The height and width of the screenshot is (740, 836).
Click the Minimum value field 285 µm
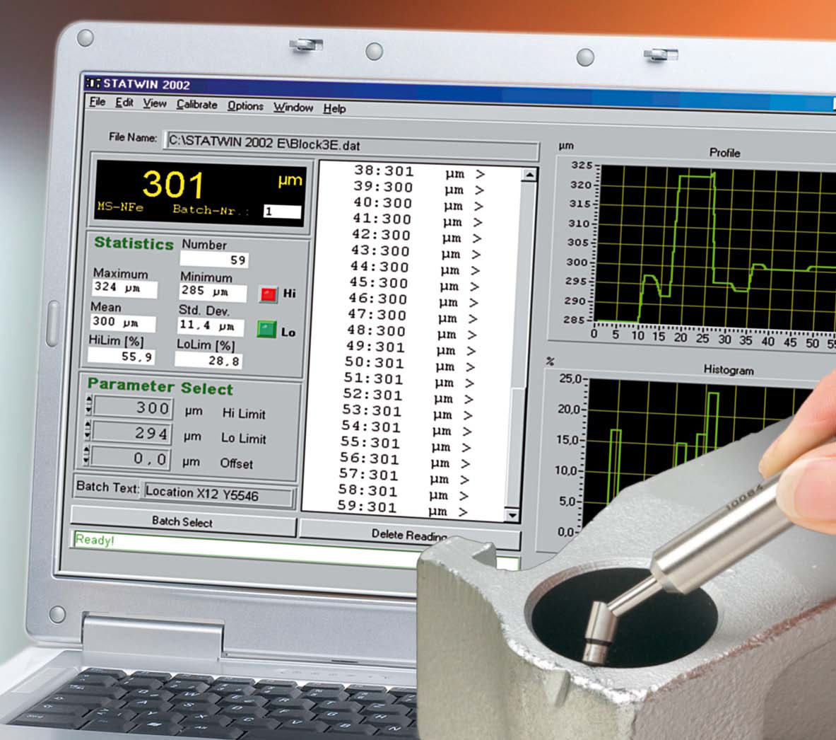(x=213, y=291)
